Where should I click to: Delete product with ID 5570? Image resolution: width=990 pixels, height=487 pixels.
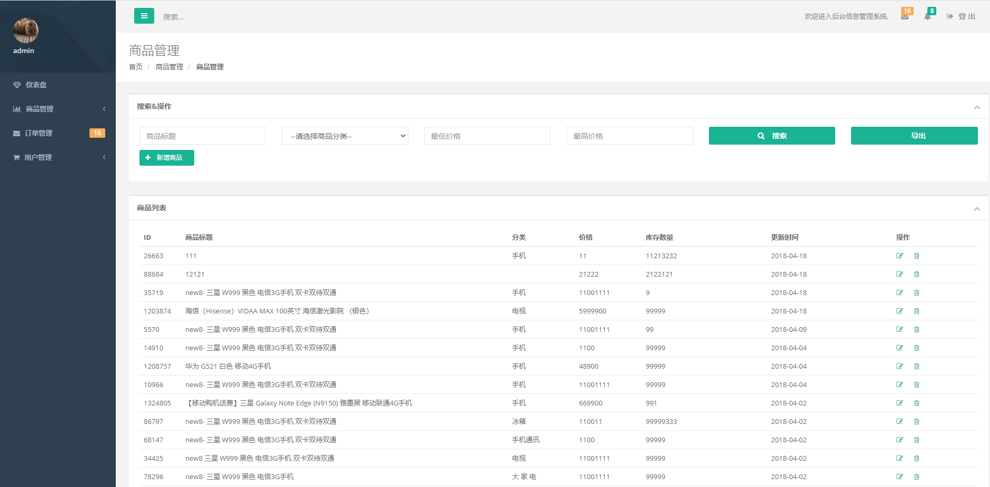click(x=916, y=329)
